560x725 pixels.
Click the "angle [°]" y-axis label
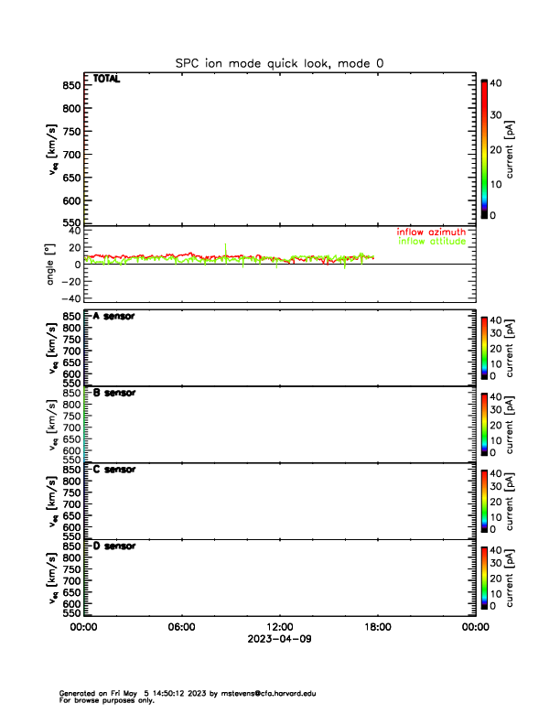(51, 264)
